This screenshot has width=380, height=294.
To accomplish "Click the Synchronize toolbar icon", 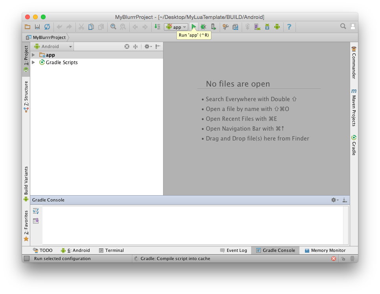I will pyautogui.click(x=47, y=27).
